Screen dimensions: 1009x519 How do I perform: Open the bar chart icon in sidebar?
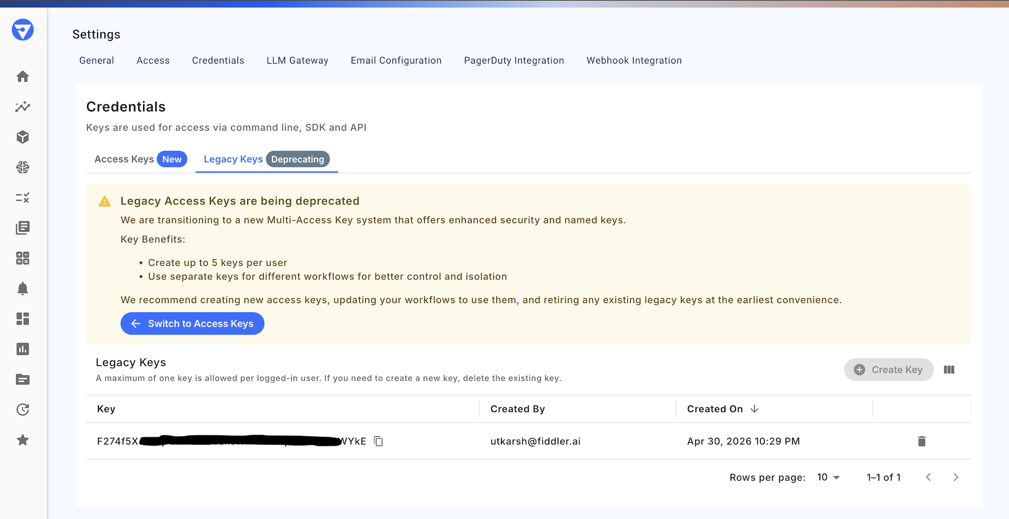point(23,349)
